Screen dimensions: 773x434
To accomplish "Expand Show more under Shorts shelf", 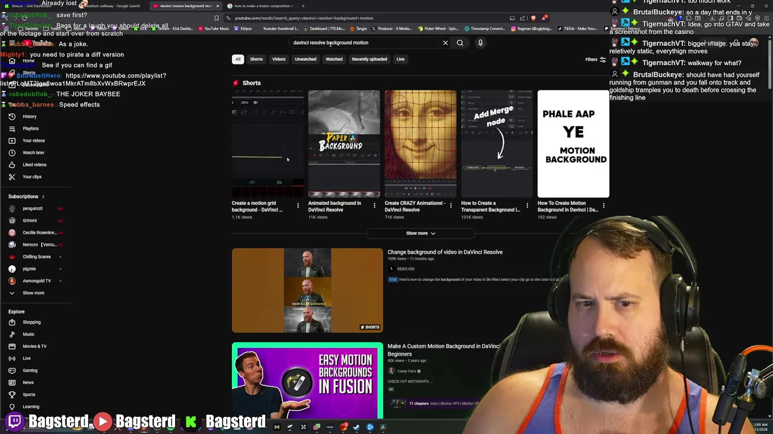I will tap(420, 233).
